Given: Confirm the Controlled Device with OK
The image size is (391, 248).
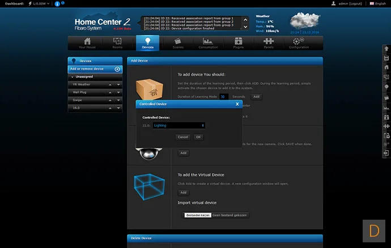Looking at the screenshot, I should [x=198, y=137].
